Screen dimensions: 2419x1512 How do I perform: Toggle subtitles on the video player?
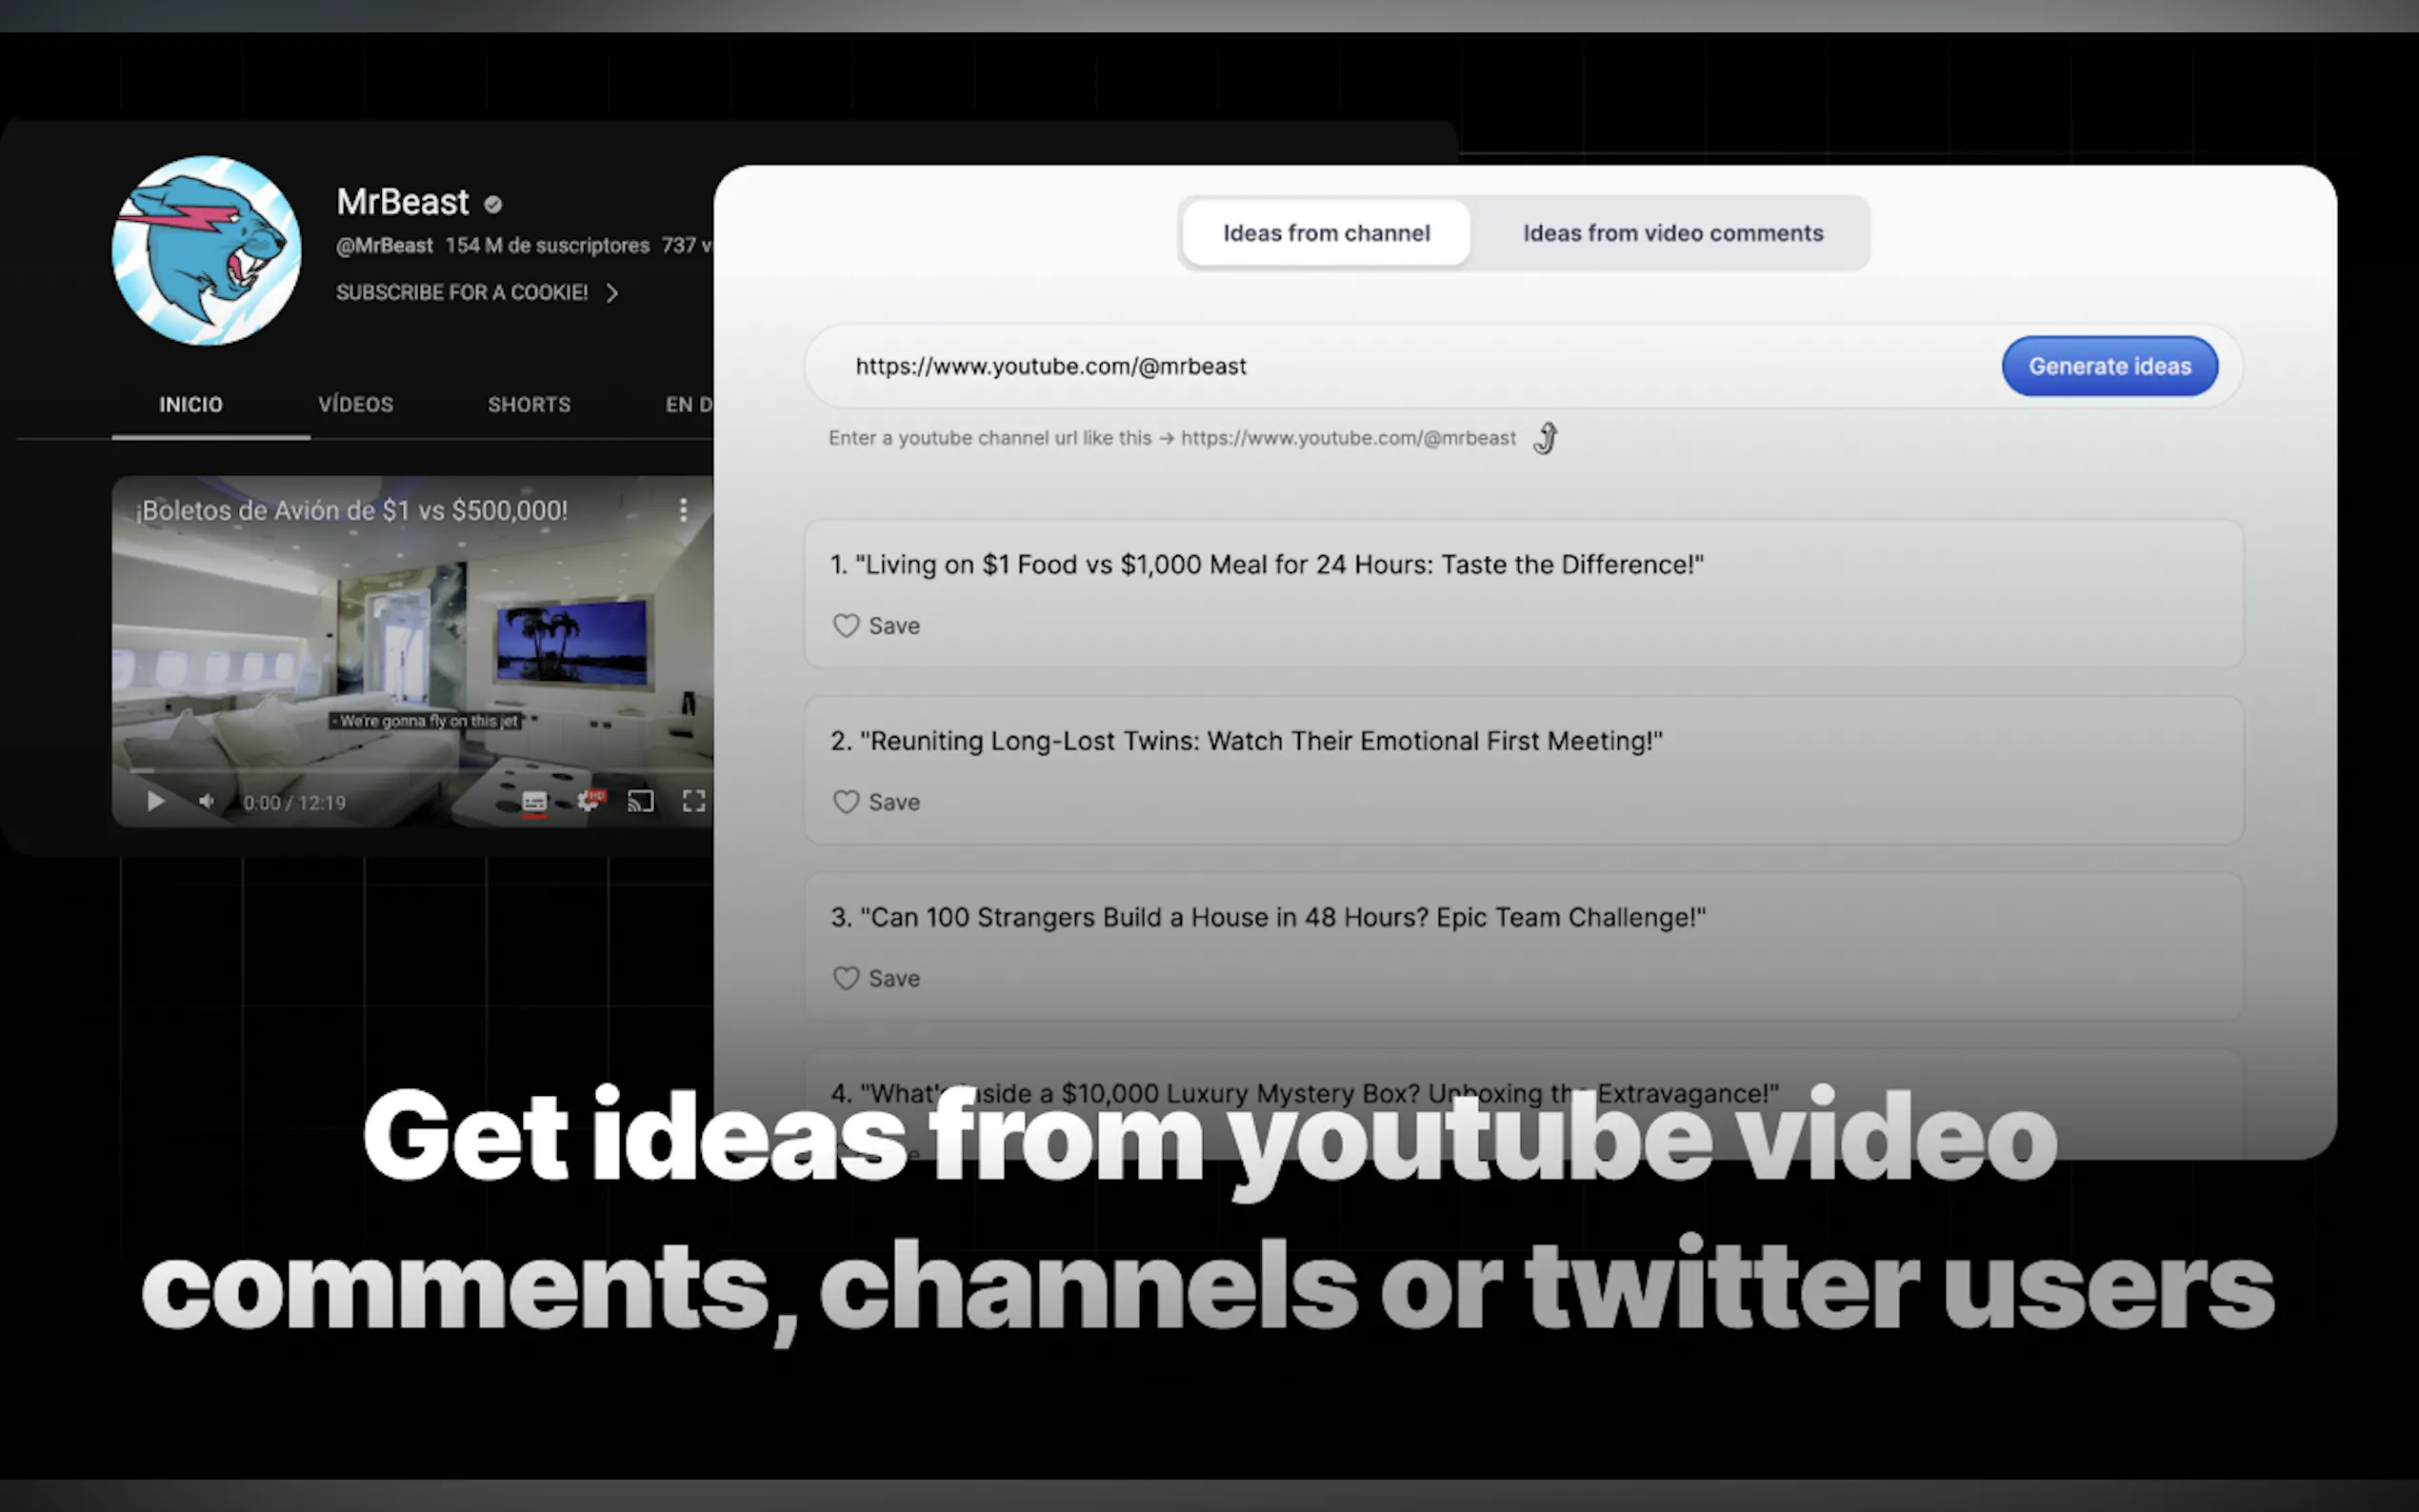click(534, 801)
